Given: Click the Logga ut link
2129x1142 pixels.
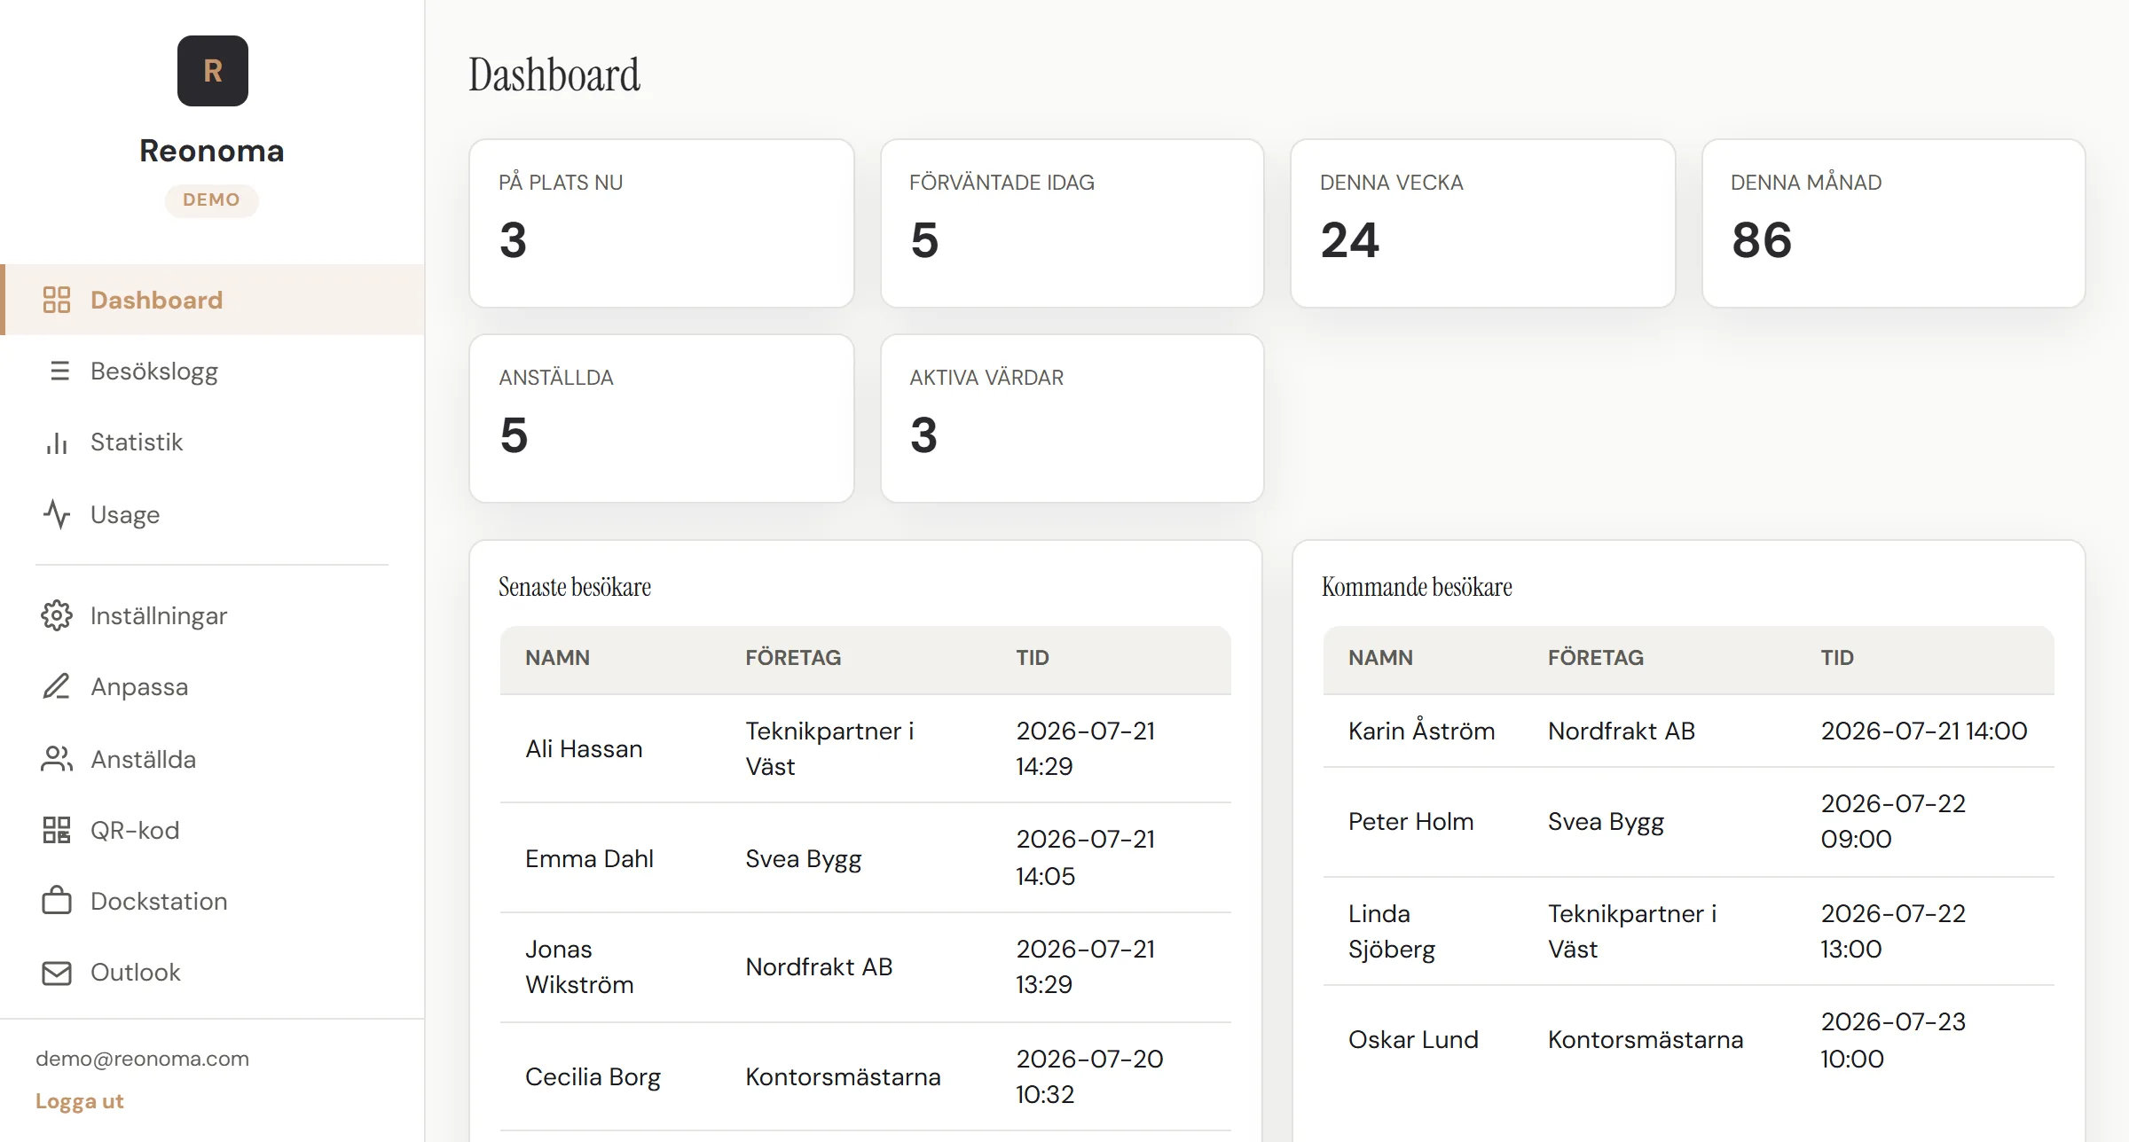Looking at the screenshot, I should [x=80, y=1101].
